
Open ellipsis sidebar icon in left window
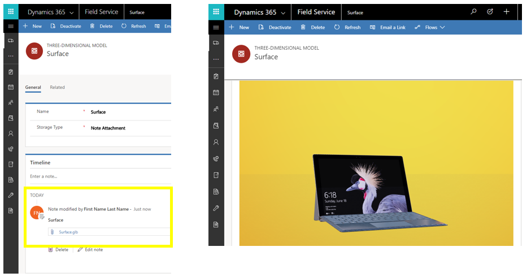click(11, 56)
